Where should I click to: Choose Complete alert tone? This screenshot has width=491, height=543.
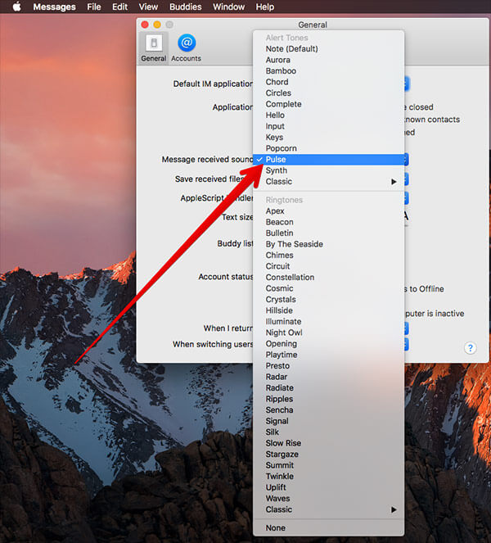(328, 104)
